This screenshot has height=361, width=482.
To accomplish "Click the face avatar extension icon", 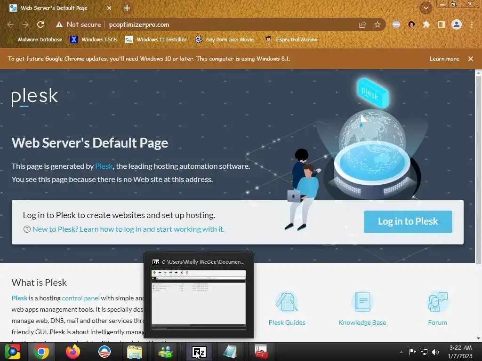I will tap(411, 24).
